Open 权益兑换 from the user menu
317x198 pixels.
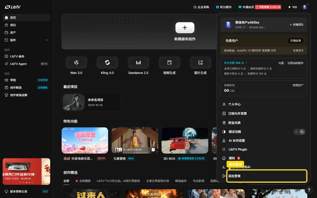[x=263, y=123]
